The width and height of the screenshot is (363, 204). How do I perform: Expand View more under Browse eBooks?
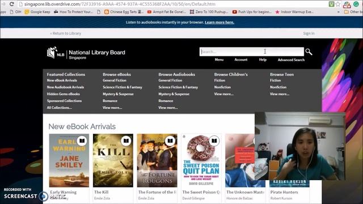112,108
